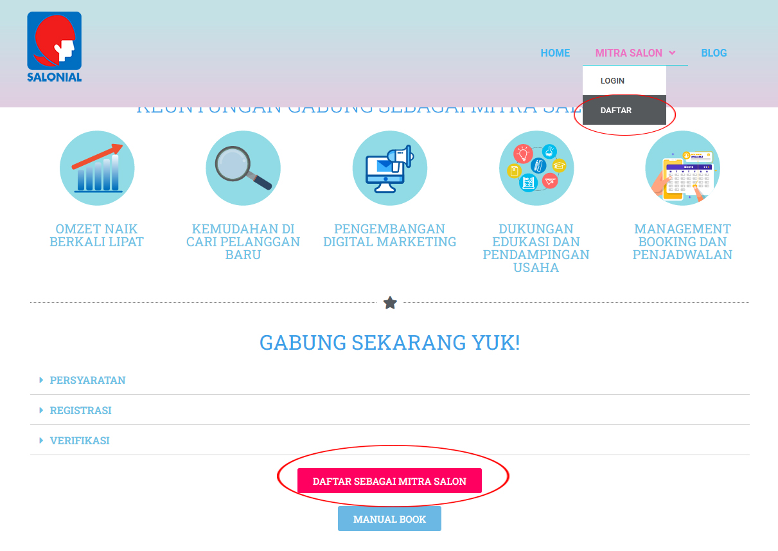Click the Salonial logo
778x551 pixels.
click(54, 47)
